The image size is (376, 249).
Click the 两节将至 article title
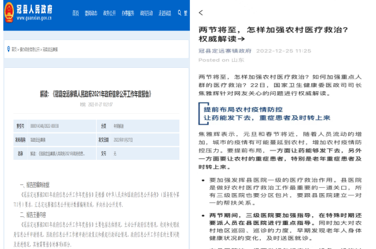[x=273, y=34]
